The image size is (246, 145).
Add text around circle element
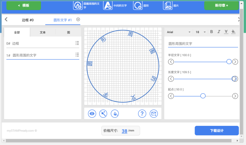point(86,5)
